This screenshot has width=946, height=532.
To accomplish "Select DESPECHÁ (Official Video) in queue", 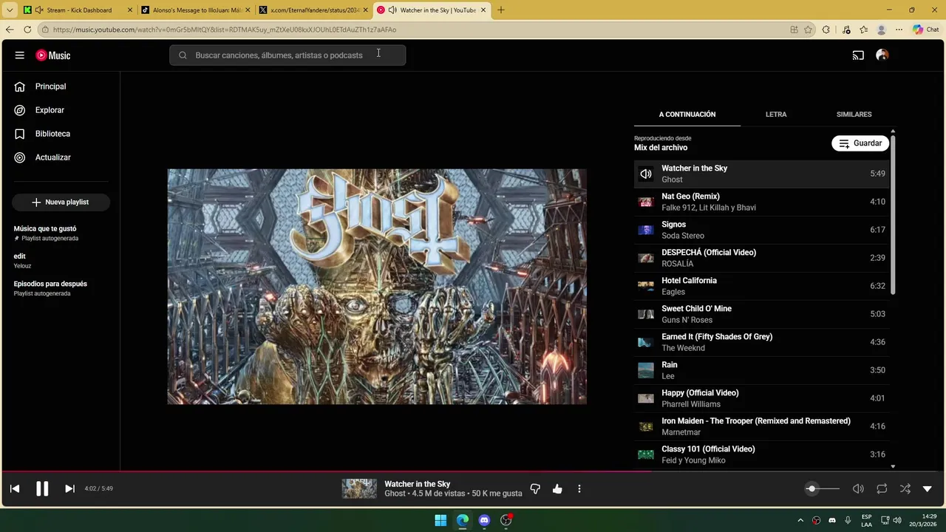I will click(x=761, y=258).
